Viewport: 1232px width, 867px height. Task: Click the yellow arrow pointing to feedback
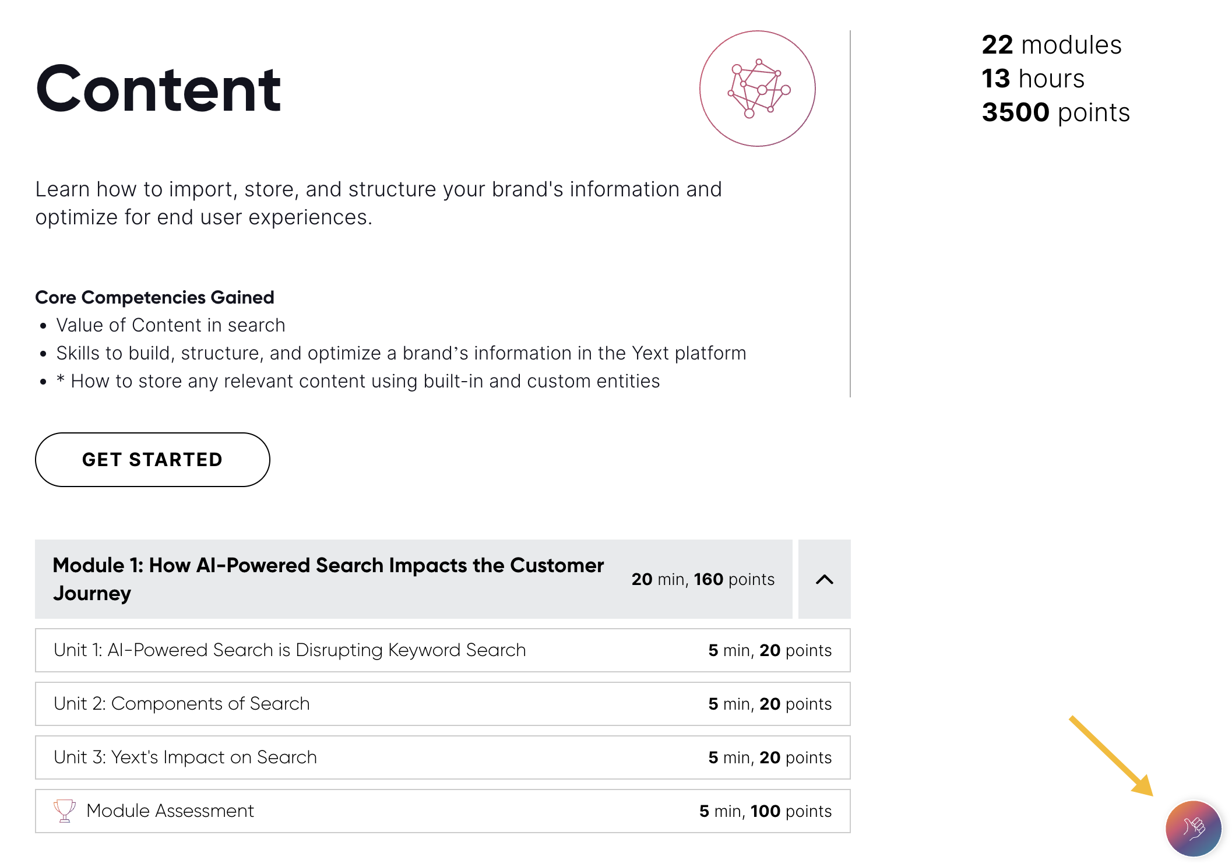1111,756
